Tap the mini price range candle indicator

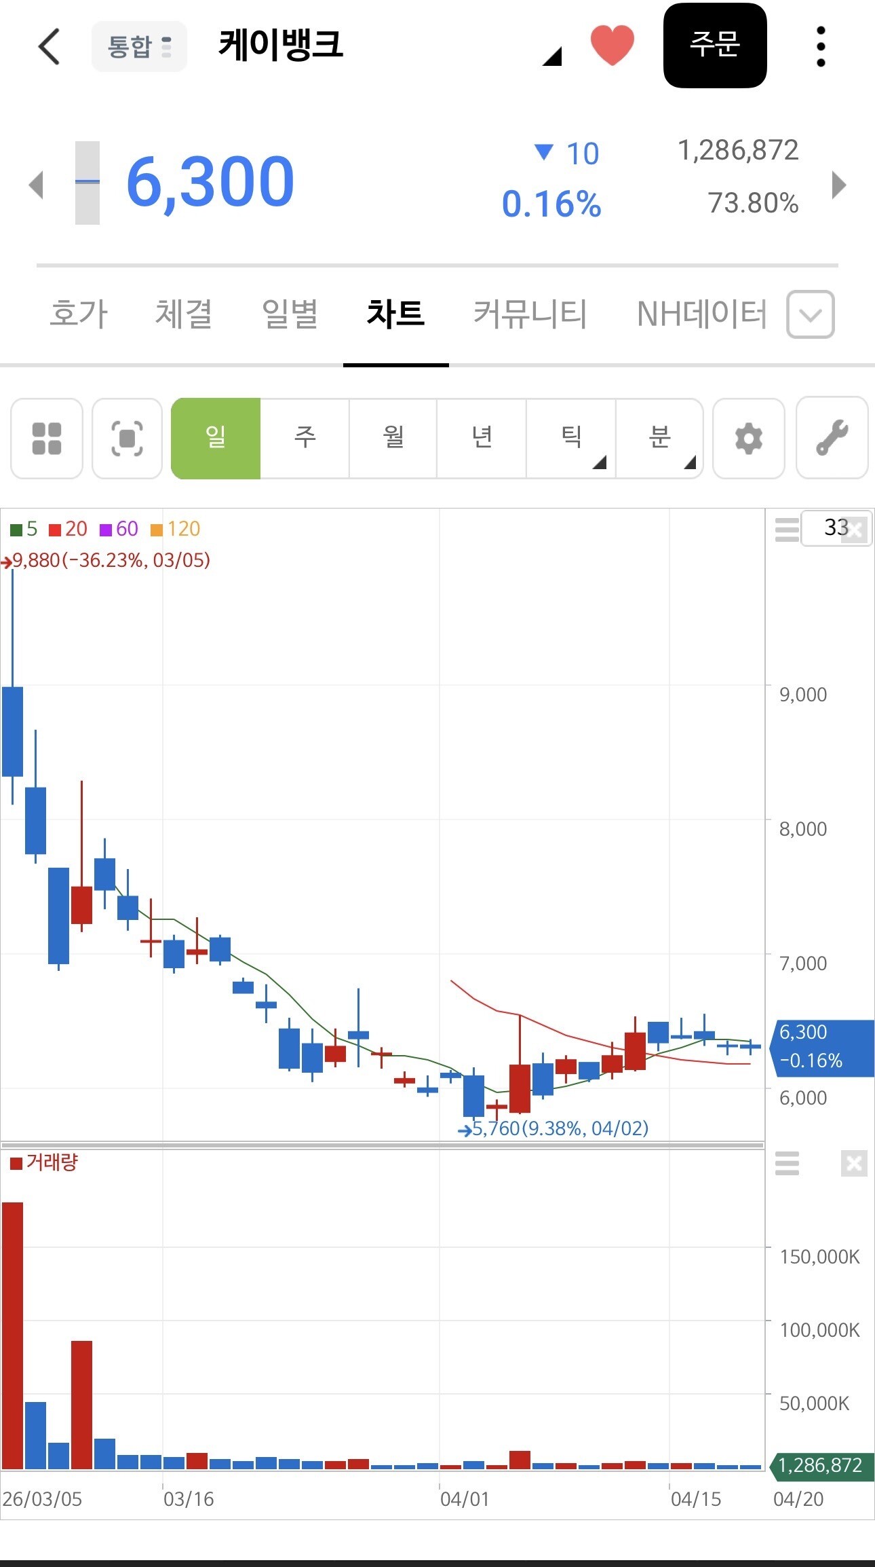[x=87, y=183]
